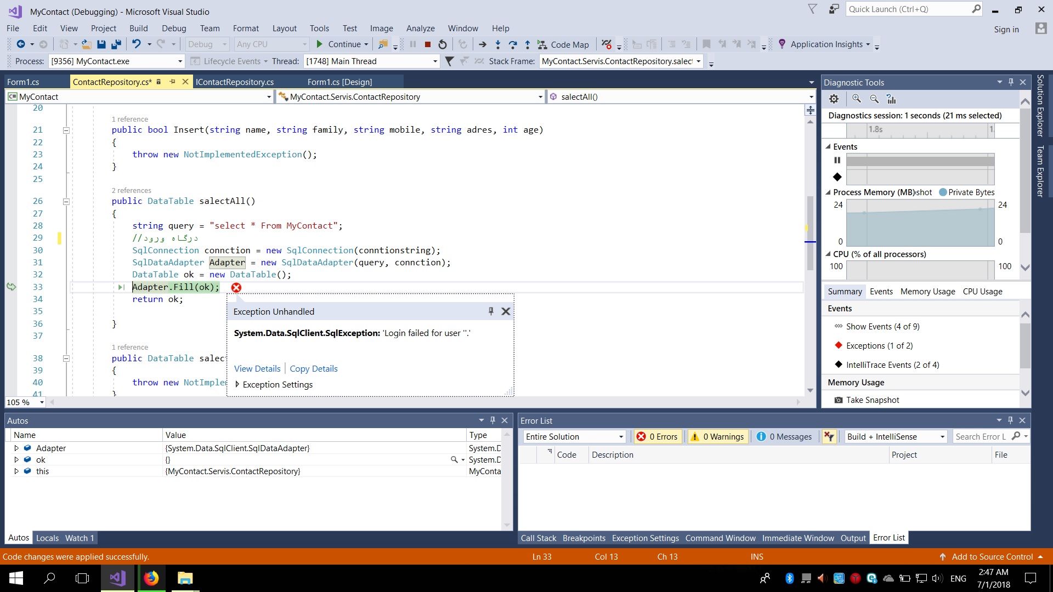
Task: Close the Exception Unhandled popup
Action: tap(506, 311)
